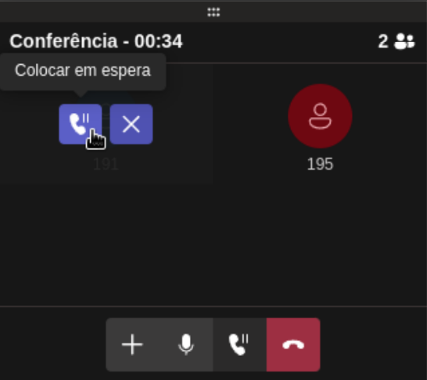The width and height of the screenshot is (427, 380).
Task: Click the empty area below the participants
Action: (x=213, y=244)
